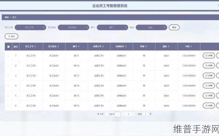Image resolution: width=219 pixels, height=136 pixels.
Task: Click the 首页 breadcrumb link
Action: pyautogui.click(x=7, y=17)
